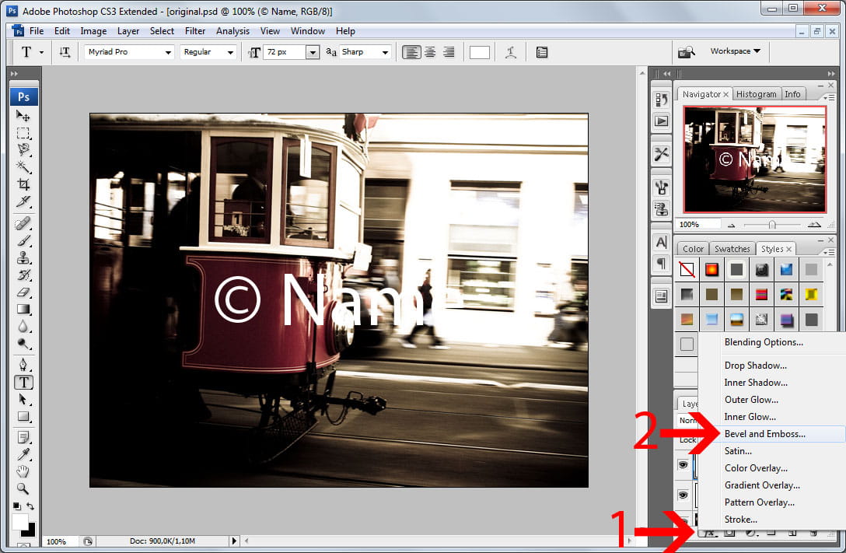This screenshot has width=846, height=553.
Task: Select the Crop tool
Action: 23,184
